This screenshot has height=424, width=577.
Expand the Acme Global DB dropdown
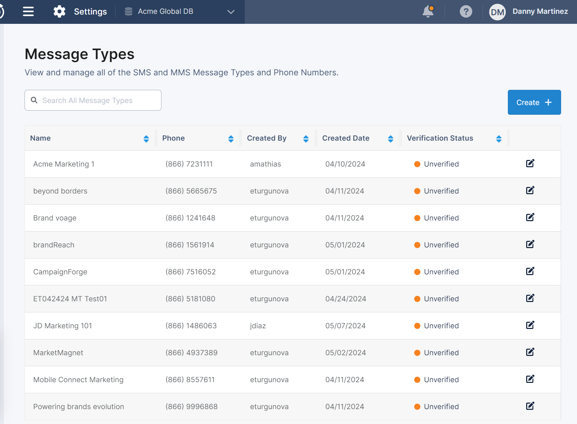point(231,12)
